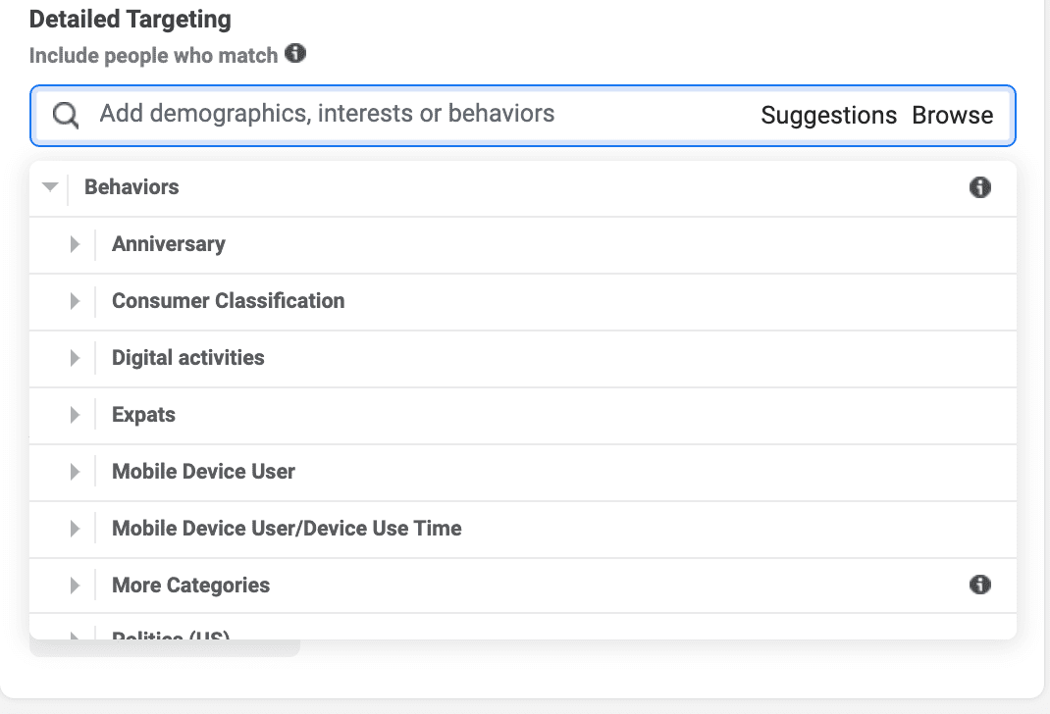
Task: Open the Browse link
Action: point(952,115)
